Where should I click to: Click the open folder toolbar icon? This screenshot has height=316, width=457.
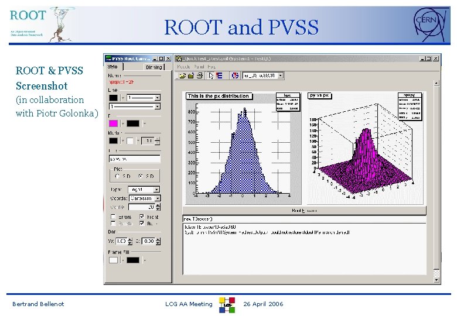tap(182, 76)
